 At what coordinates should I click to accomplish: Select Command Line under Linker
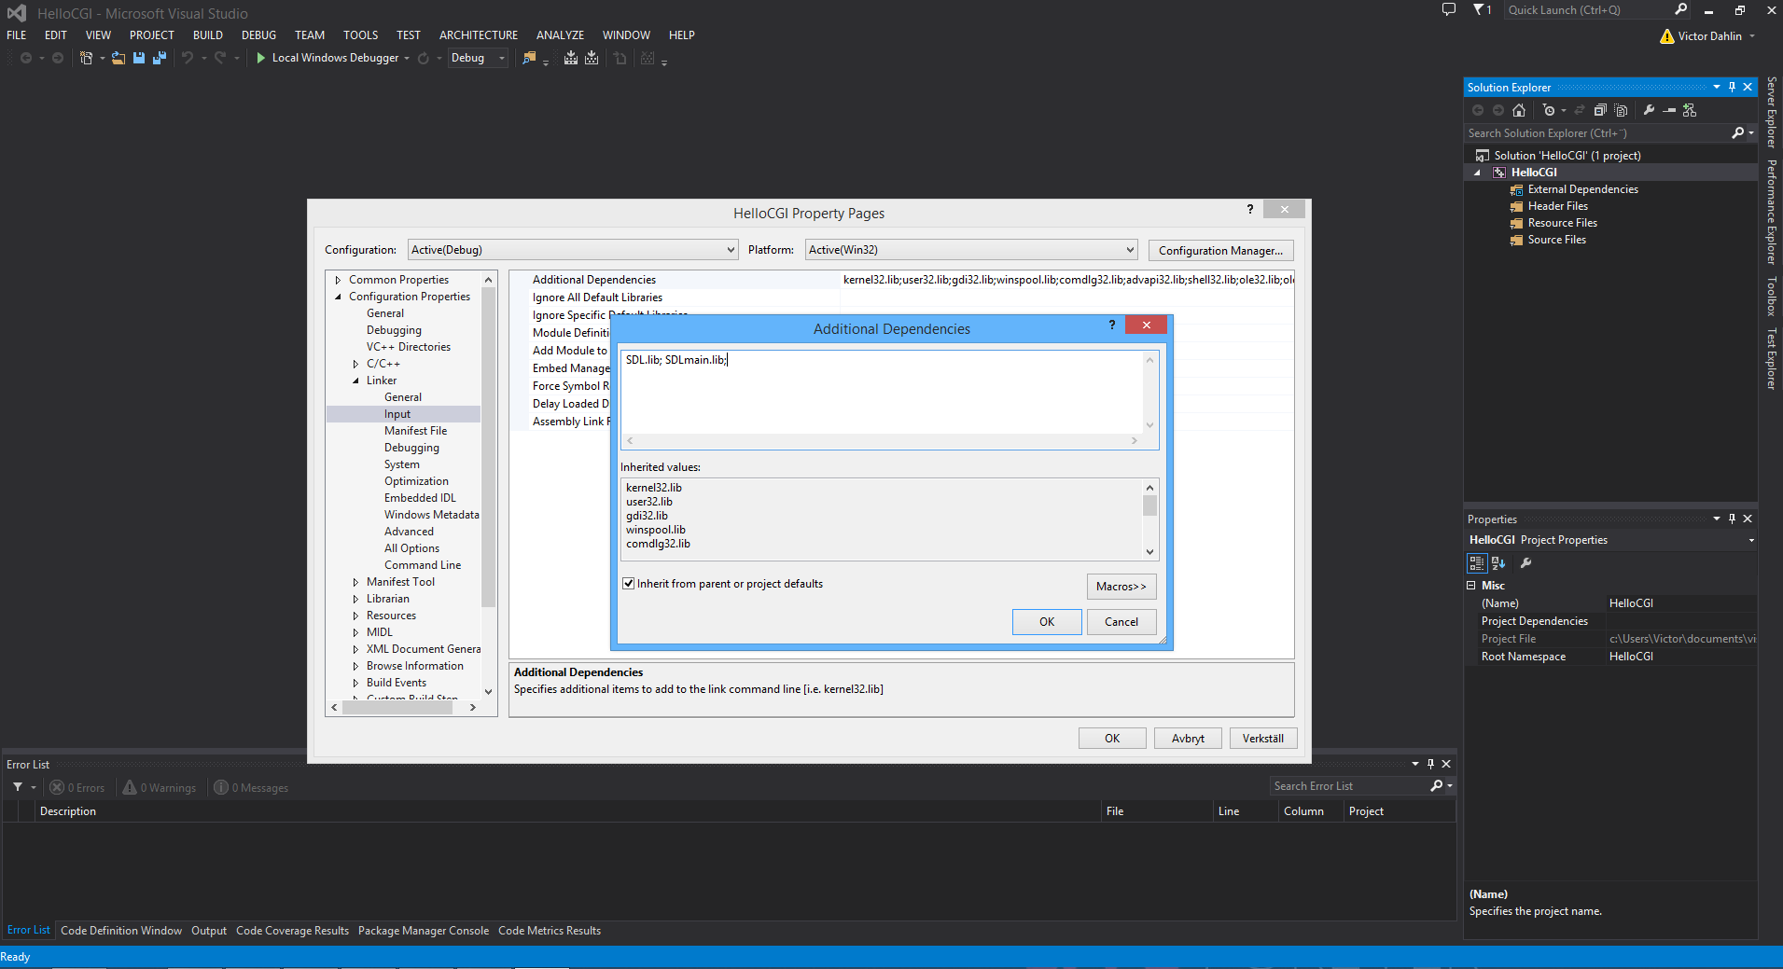coord(423,565)
